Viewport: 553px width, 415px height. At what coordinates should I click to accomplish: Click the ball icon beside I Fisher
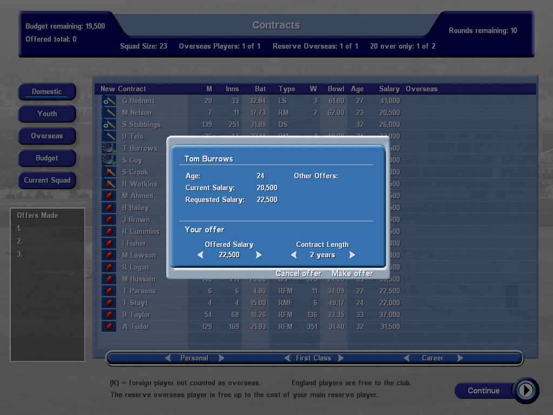(x=109, y=244)
